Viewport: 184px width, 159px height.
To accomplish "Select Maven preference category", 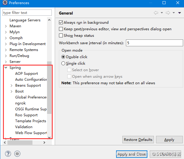I will click(x=15, y=26).
